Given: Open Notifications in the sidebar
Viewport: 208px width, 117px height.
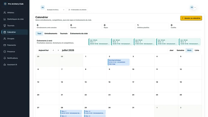Looking at the screenshot, I should pos(15,58).
